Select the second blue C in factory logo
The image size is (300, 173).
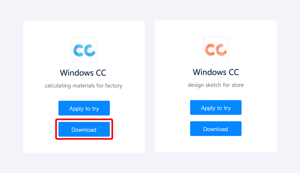click(x=90, y=50)
